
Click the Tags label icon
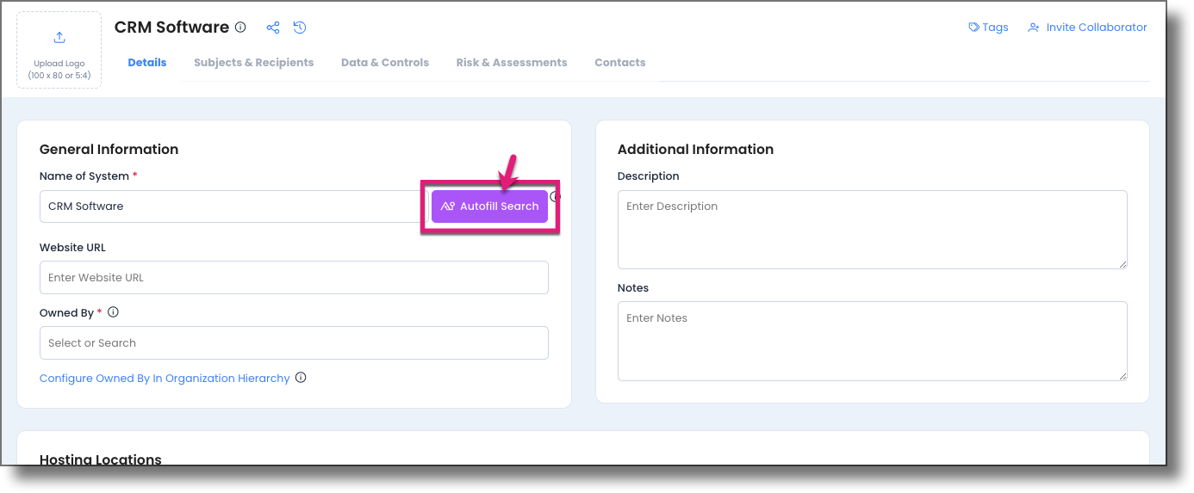974,28
